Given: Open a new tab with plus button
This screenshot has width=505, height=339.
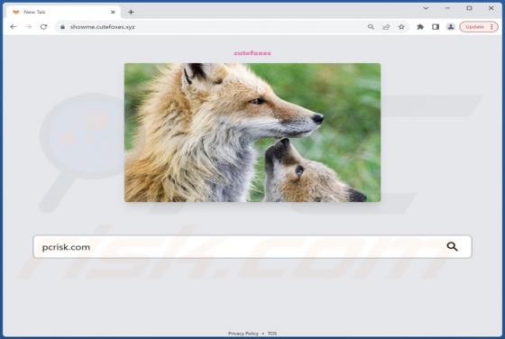Looking at the screenshot, I should click(131, 12).
